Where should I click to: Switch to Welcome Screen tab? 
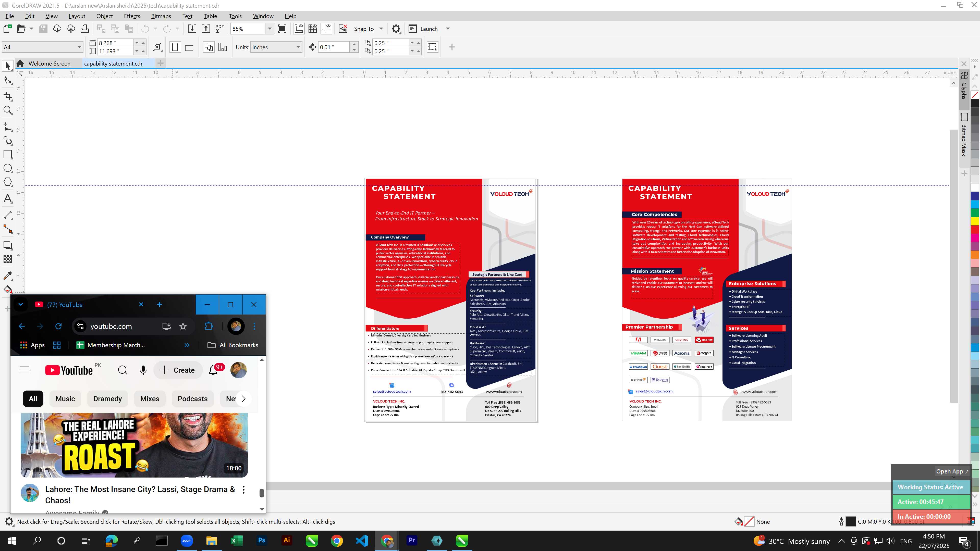49,64
